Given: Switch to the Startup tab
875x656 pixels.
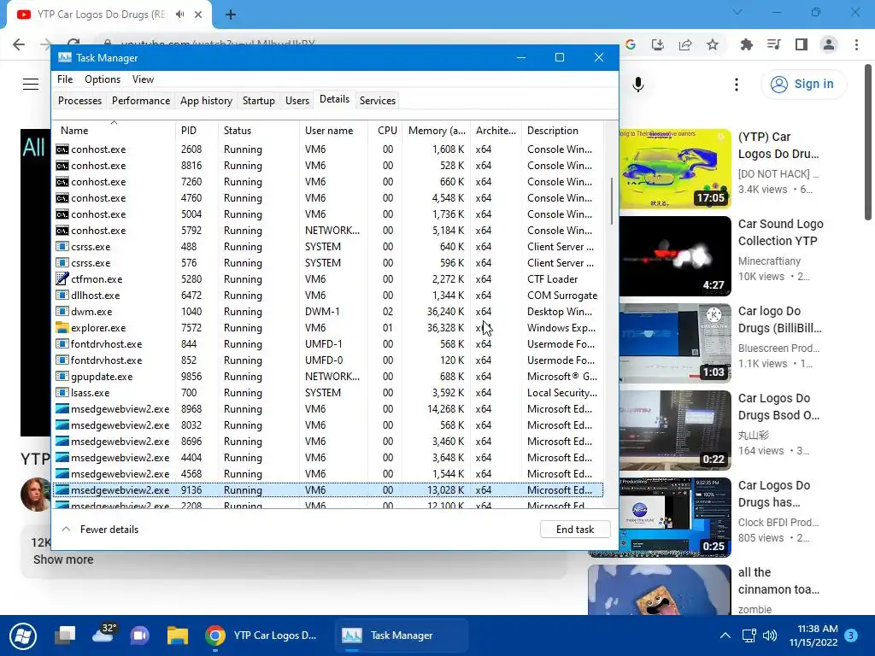Looking at the screenshot, I should tap(258, 101).
